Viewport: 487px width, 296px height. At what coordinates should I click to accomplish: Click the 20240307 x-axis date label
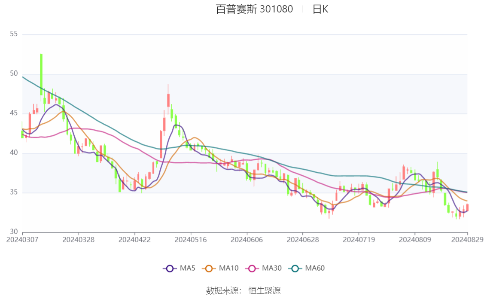point(22,240)
